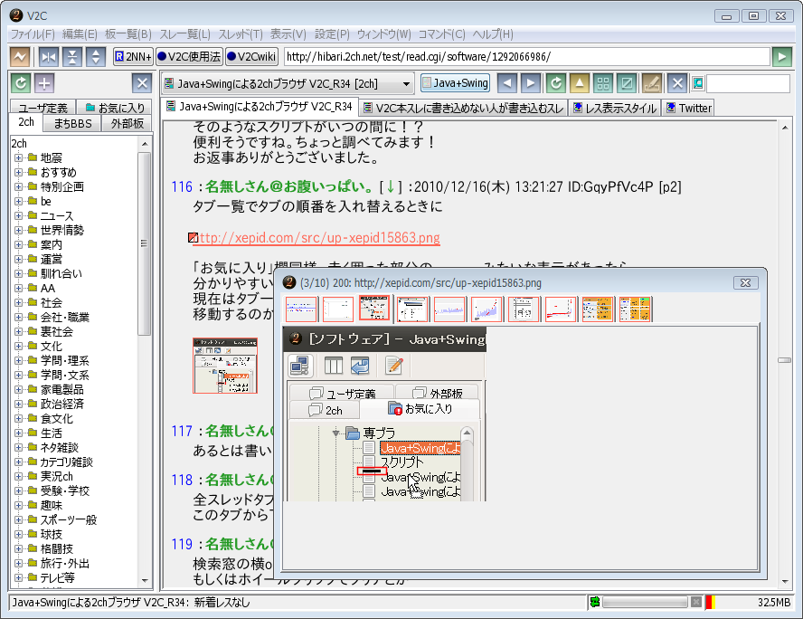Switch to the Twitter tab

688,108
